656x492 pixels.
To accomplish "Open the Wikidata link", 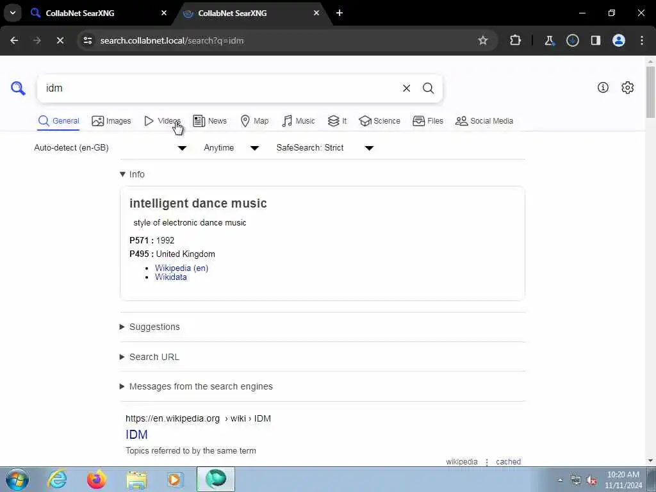I will tap(170, 277).
